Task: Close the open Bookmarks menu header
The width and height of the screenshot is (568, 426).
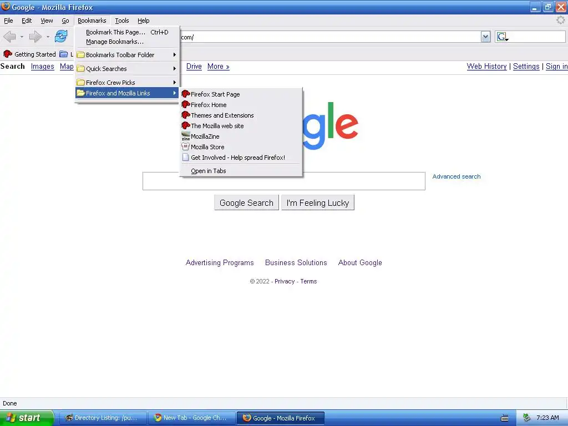Action: [x=92, y=21]
